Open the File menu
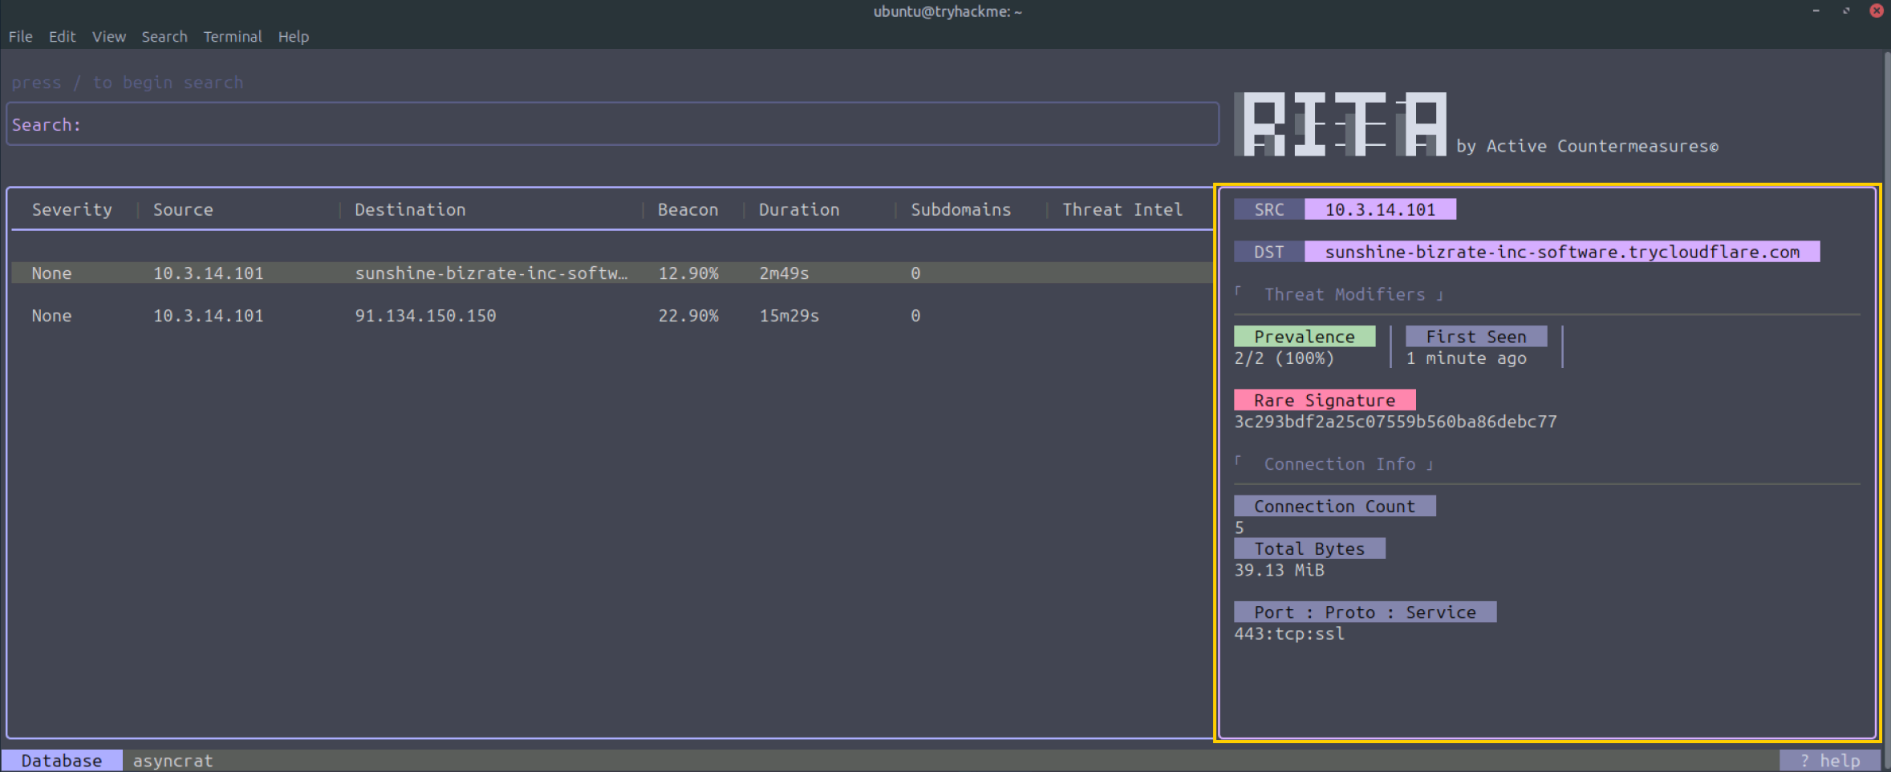The width and height of the screenshot is (1891, 772). coord(20,37)
